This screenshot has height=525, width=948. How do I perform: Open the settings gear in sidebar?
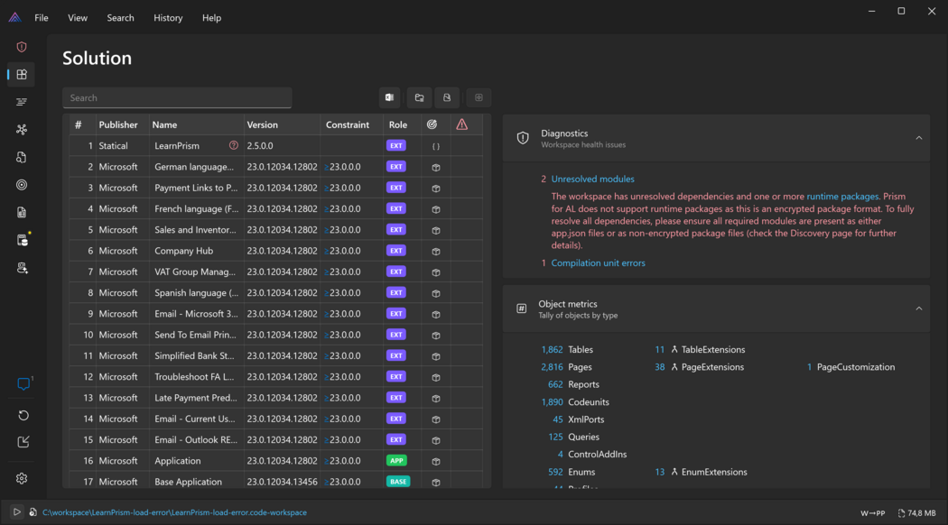(x=22, y=478)
